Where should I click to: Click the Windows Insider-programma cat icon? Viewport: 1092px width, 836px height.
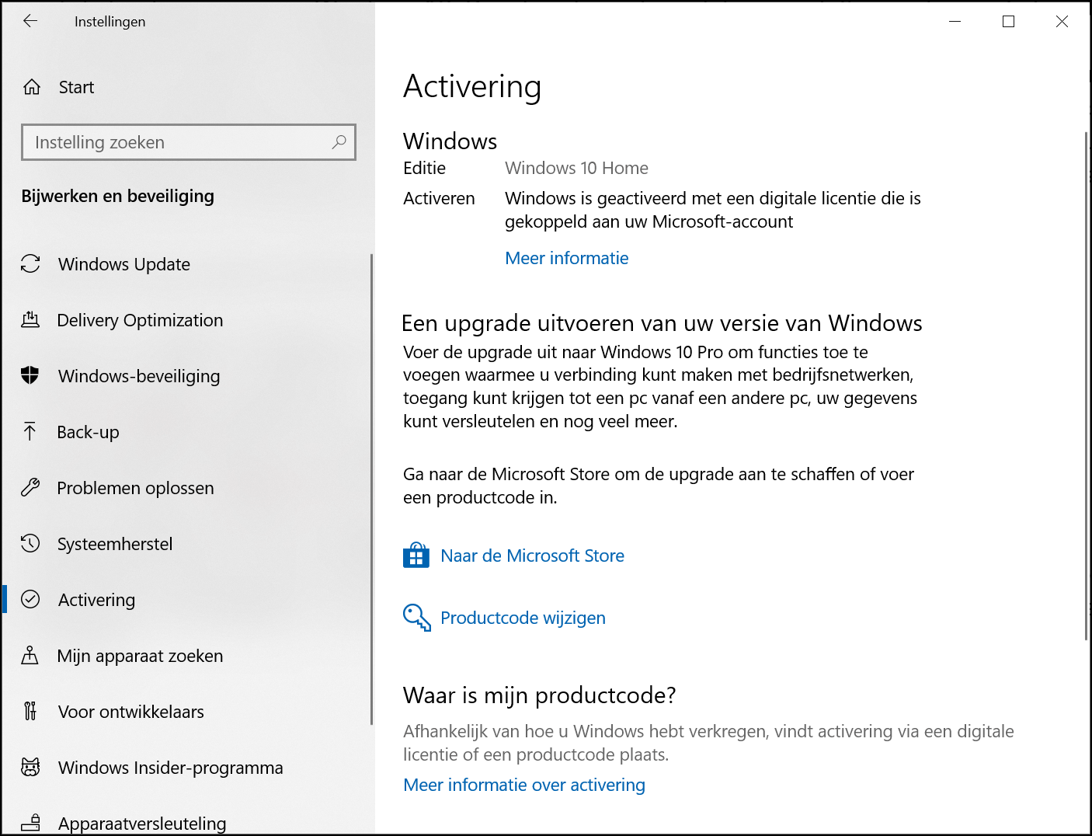tap(30, 767)
